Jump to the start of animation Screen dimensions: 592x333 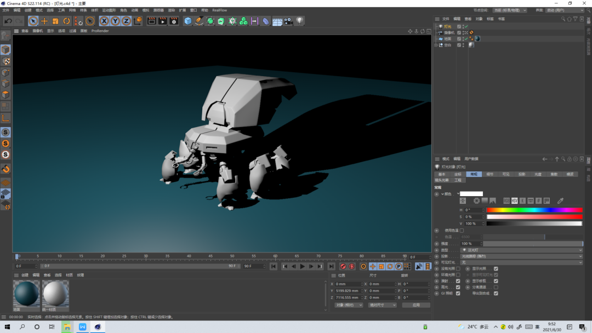pos(274,267)
